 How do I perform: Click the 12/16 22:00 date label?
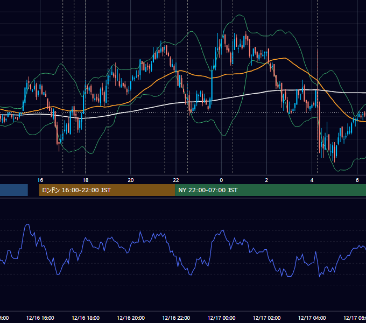176,318
